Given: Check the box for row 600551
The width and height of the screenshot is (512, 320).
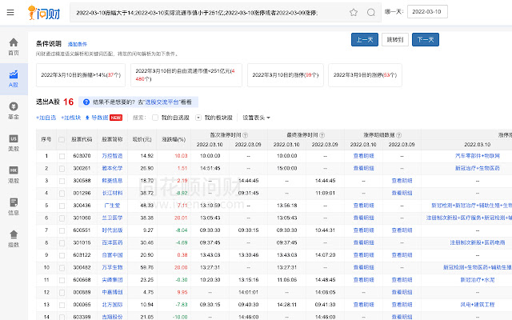Looking at the screenshot, I should [x=62, y=231].
